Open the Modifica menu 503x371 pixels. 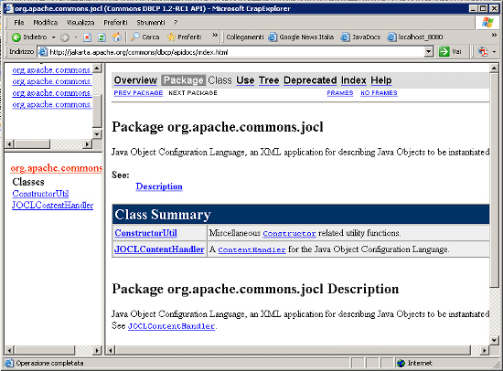(46, 23)
